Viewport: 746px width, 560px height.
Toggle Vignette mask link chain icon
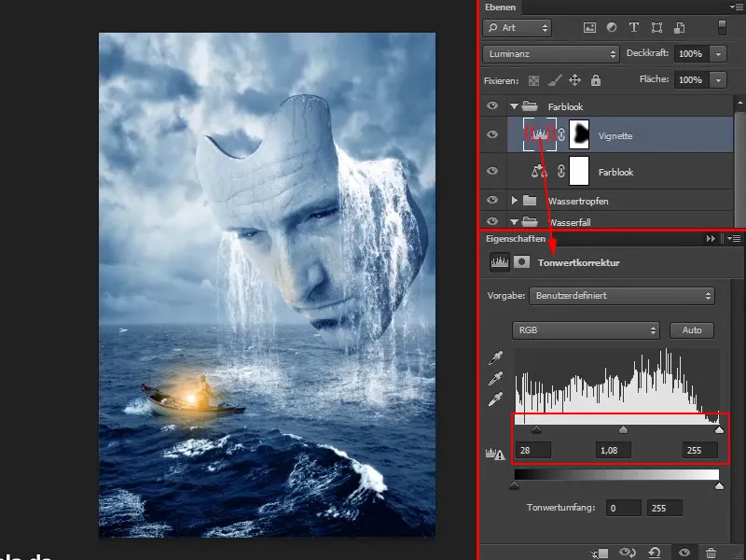[x=561, y=134]
